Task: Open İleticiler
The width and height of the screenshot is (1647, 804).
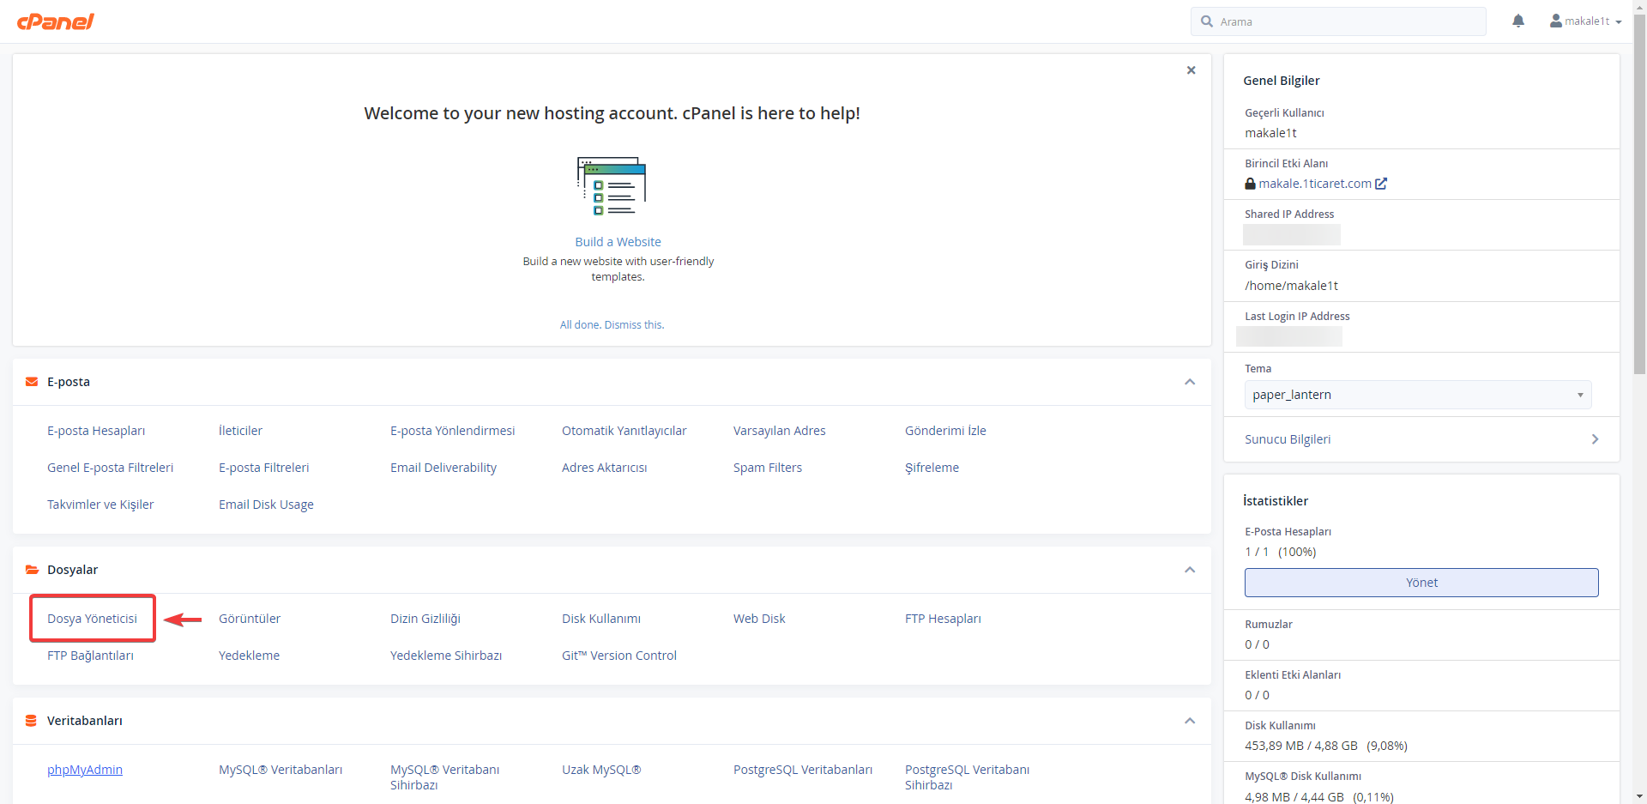Action: [240, 431]
